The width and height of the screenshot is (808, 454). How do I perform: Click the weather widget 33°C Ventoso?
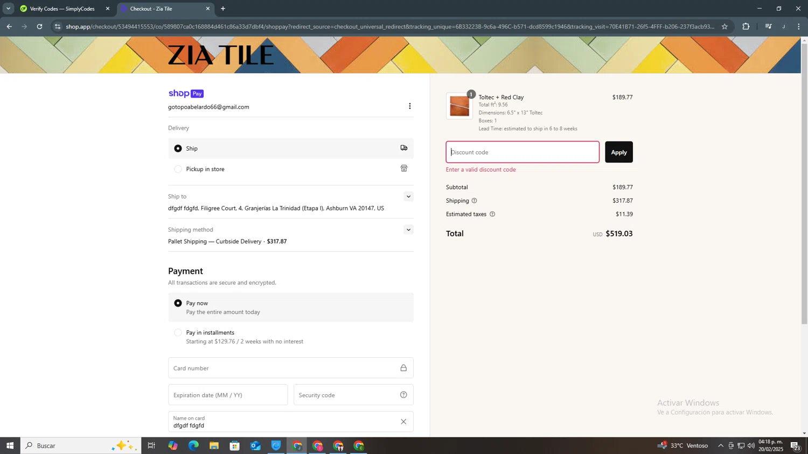[x=682, y=445]
